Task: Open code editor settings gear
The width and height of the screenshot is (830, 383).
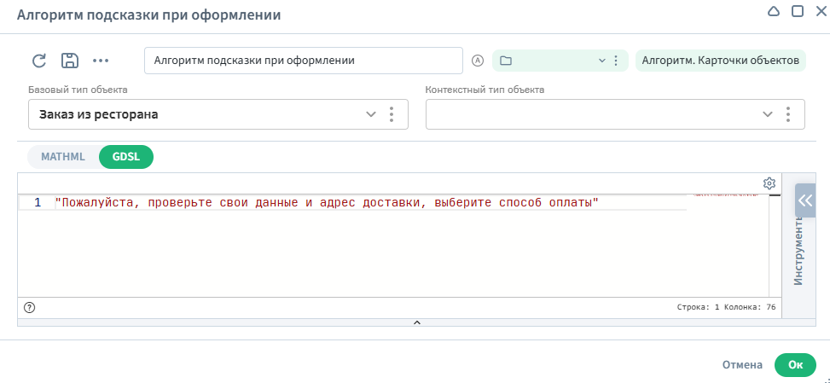Action: (x=769, y=183)
